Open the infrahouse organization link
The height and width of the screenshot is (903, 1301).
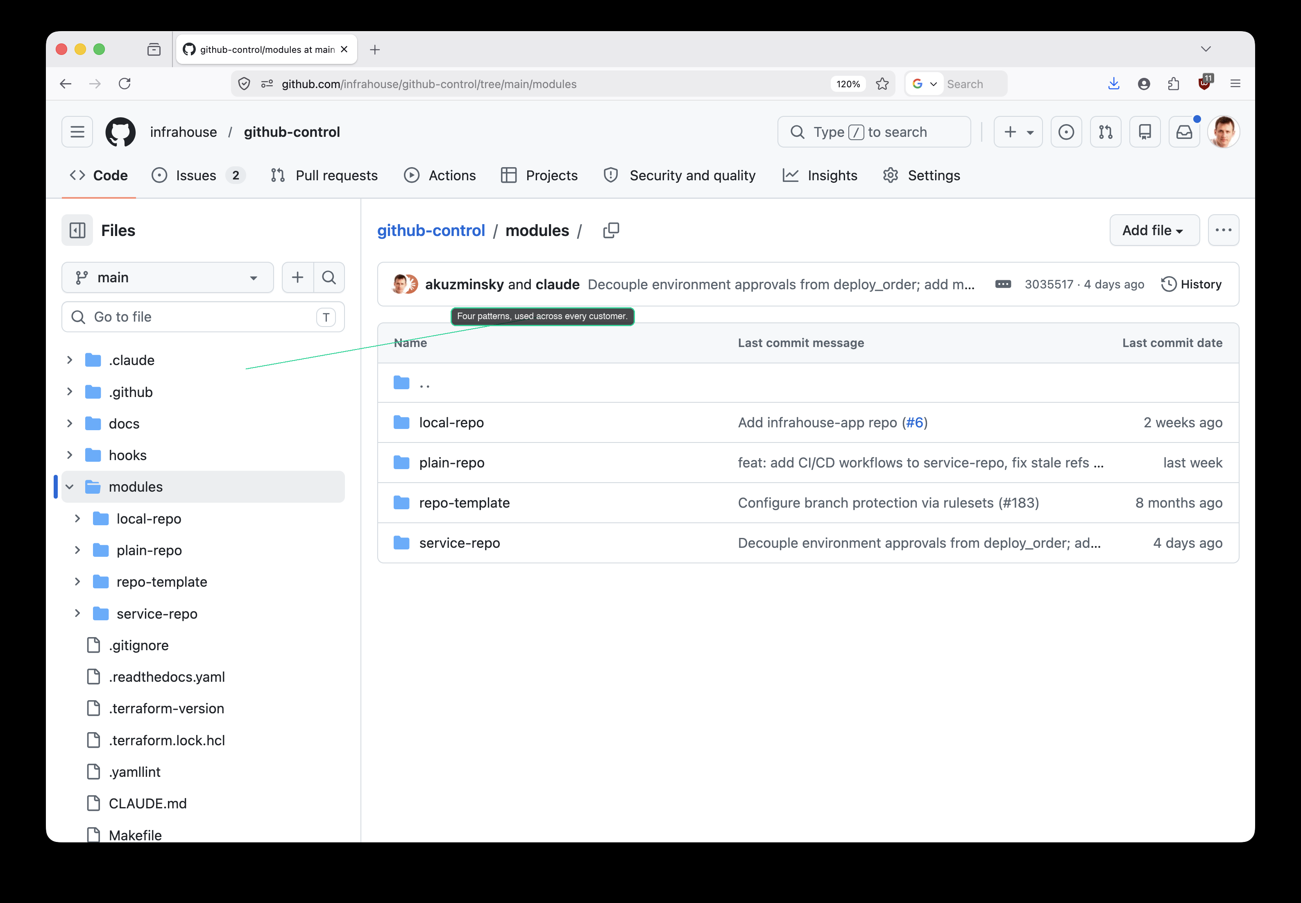pos(183,132)
